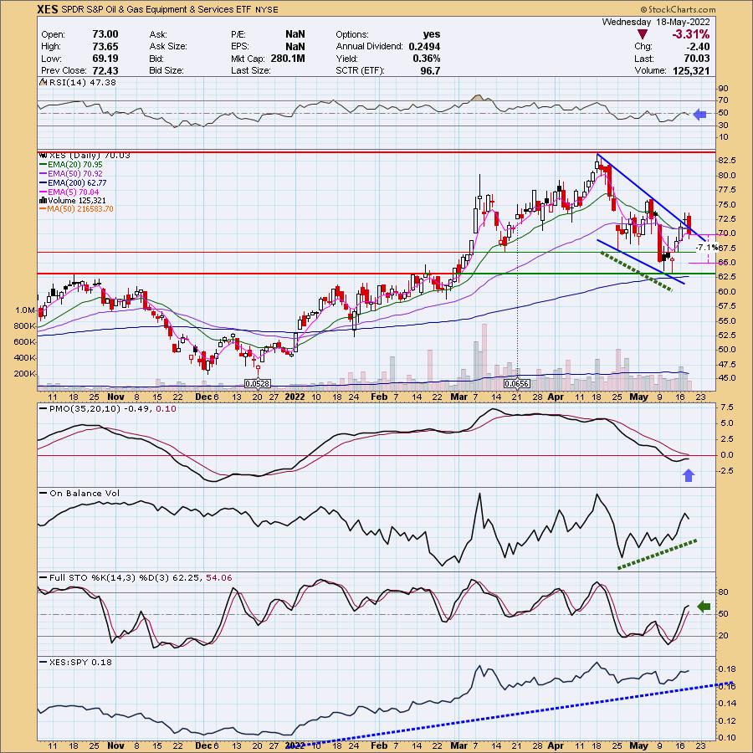Click the Prev Close value 72.43
Viewport: 753px width, 753px height.
pos(105,70)
